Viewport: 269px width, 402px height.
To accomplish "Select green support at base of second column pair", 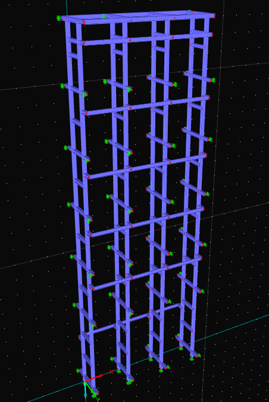I will coord(129,383).
